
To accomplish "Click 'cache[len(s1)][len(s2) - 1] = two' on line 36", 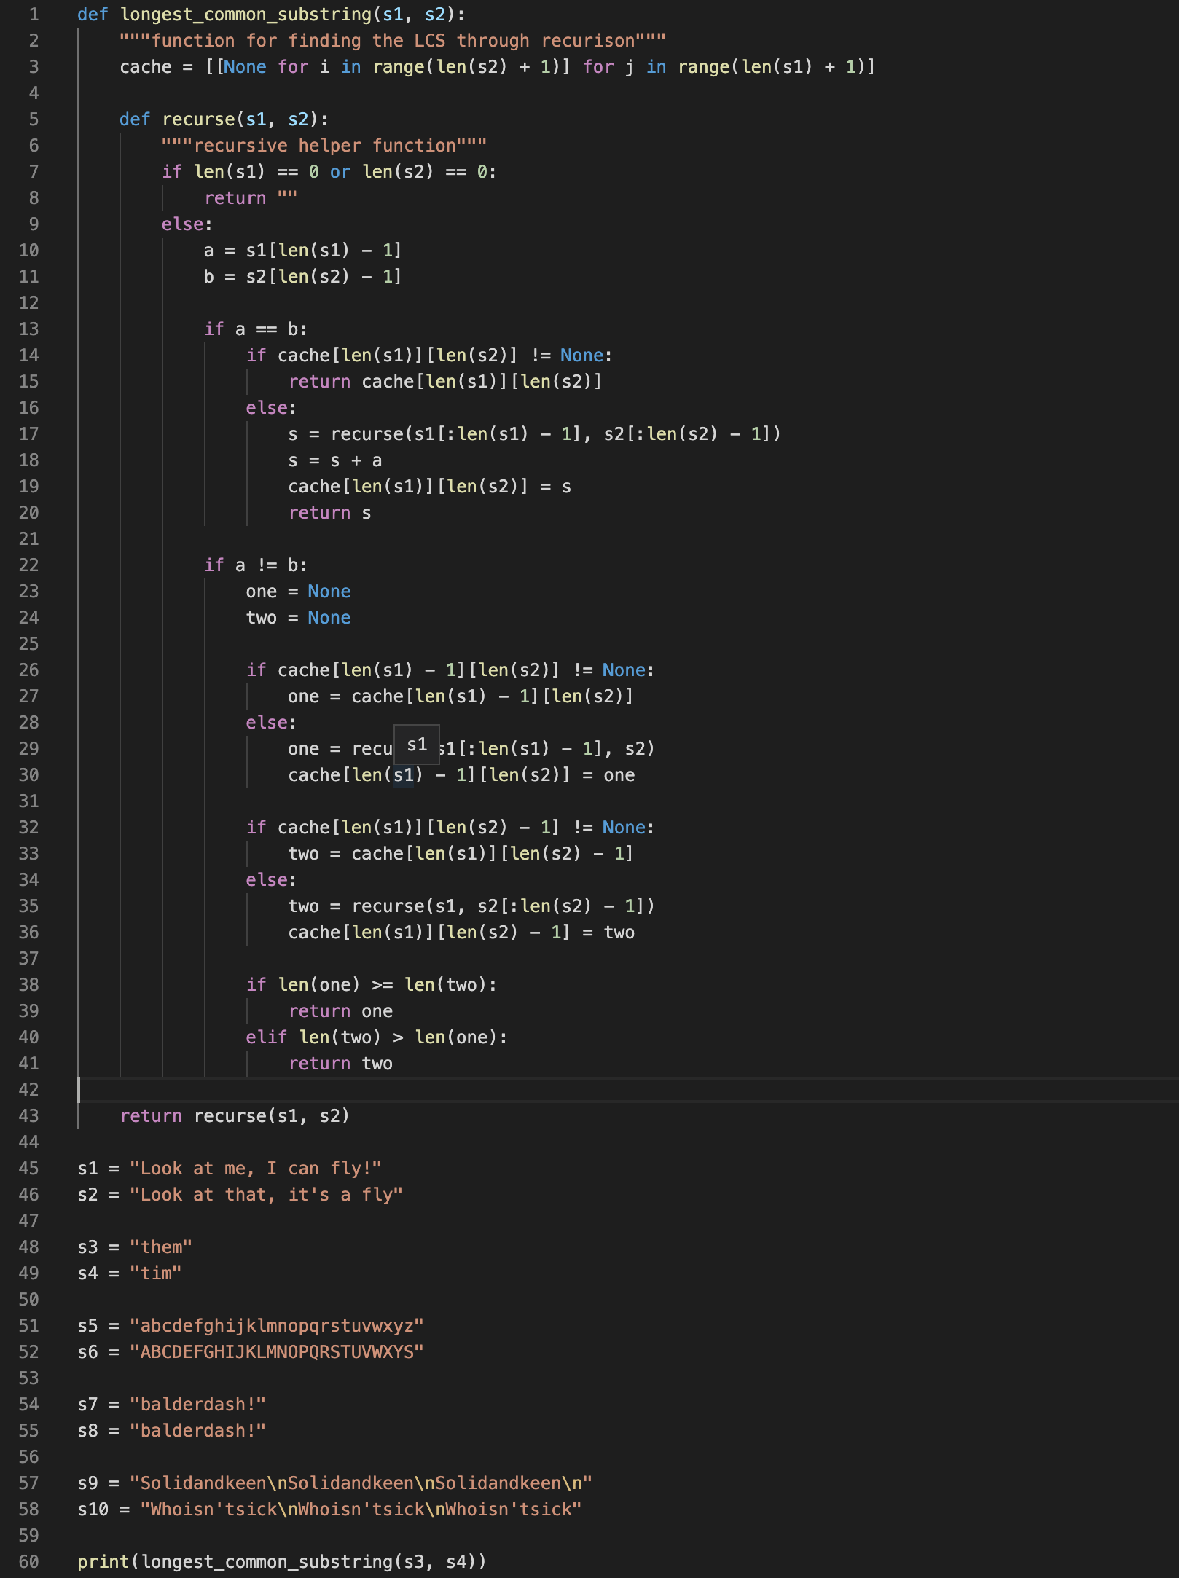I will tap(461, 933).
